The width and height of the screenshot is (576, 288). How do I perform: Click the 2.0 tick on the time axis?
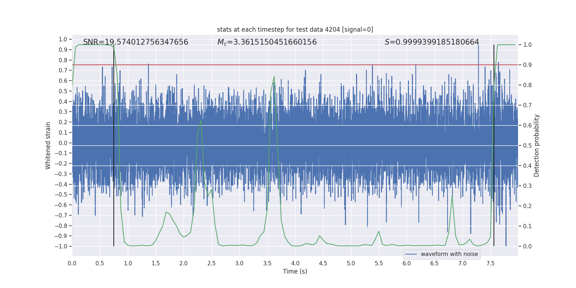tap(184, 263)
